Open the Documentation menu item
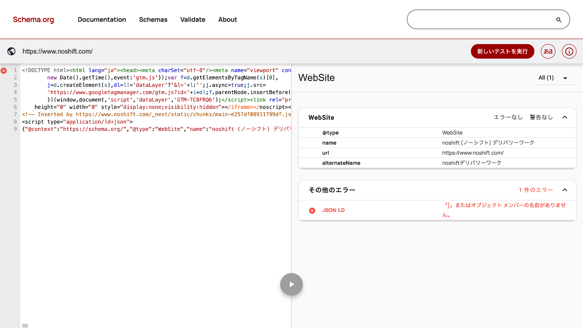Screen dimensions: 583x328 tap(102, 20)
